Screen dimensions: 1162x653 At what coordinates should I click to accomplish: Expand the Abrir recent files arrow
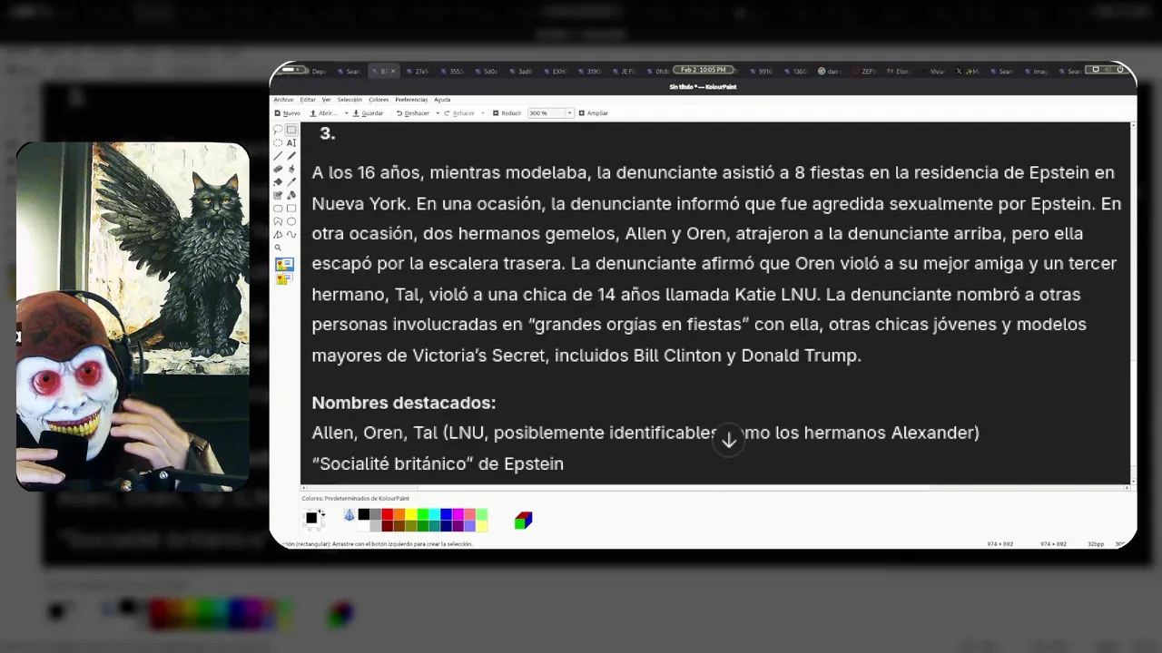click(346, 113)
